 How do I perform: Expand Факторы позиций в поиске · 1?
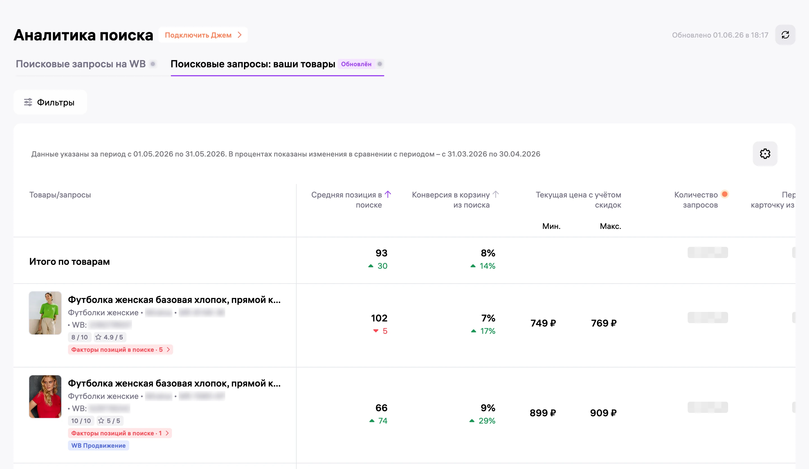click(x=120, y=433)
